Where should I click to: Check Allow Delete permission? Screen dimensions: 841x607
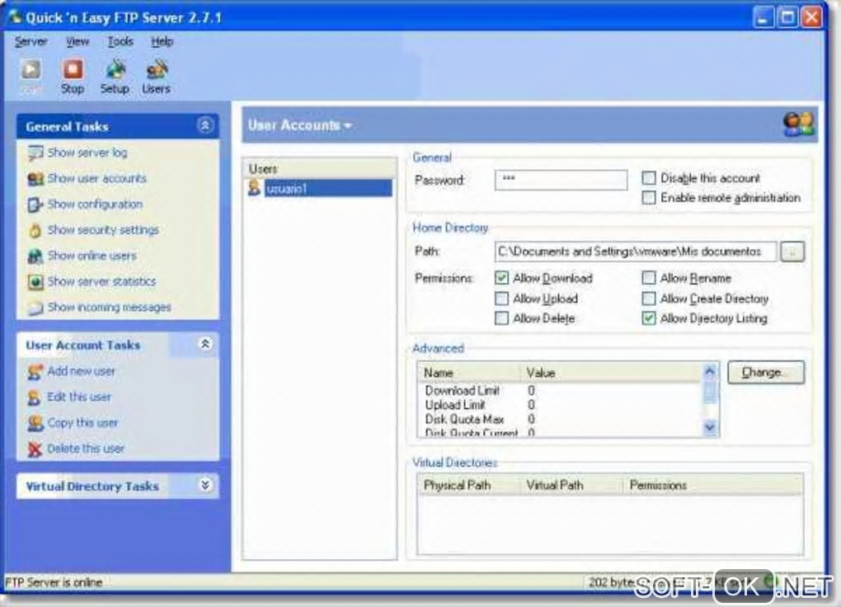tap(501, 318)
